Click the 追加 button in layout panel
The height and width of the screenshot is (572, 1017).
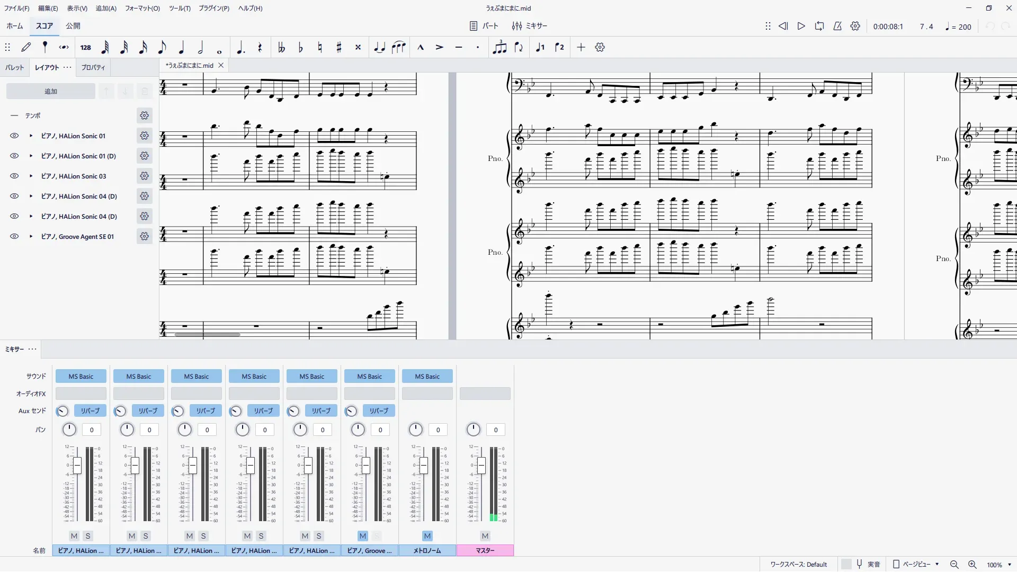tap(51, 92)
